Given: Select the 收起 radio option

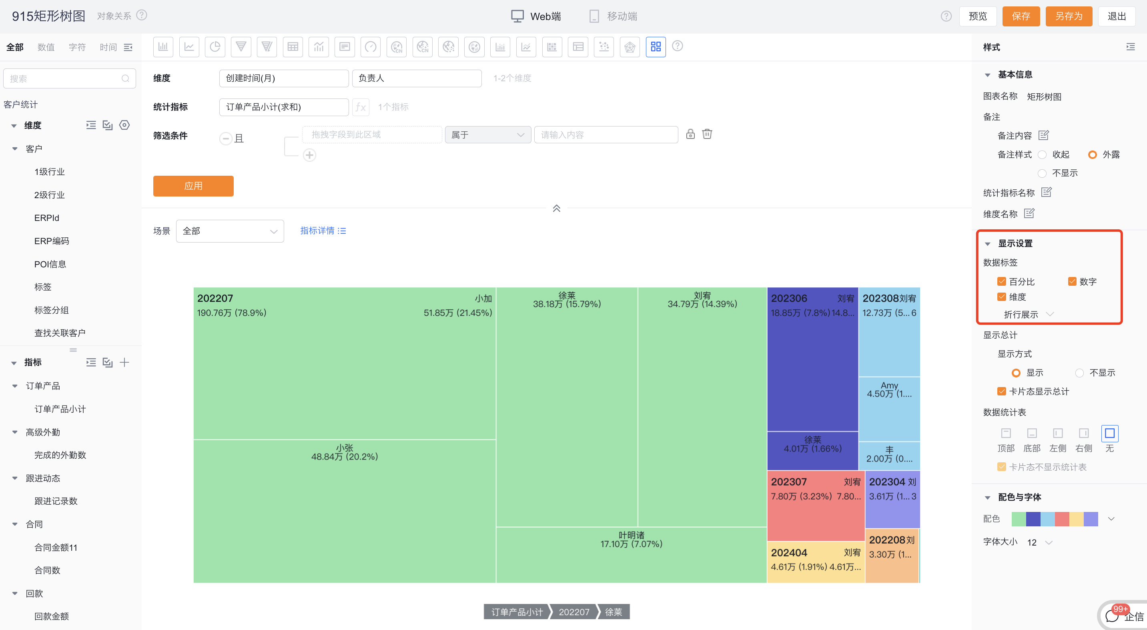Looking at the screenshot, I should [x=1042, y=154].
